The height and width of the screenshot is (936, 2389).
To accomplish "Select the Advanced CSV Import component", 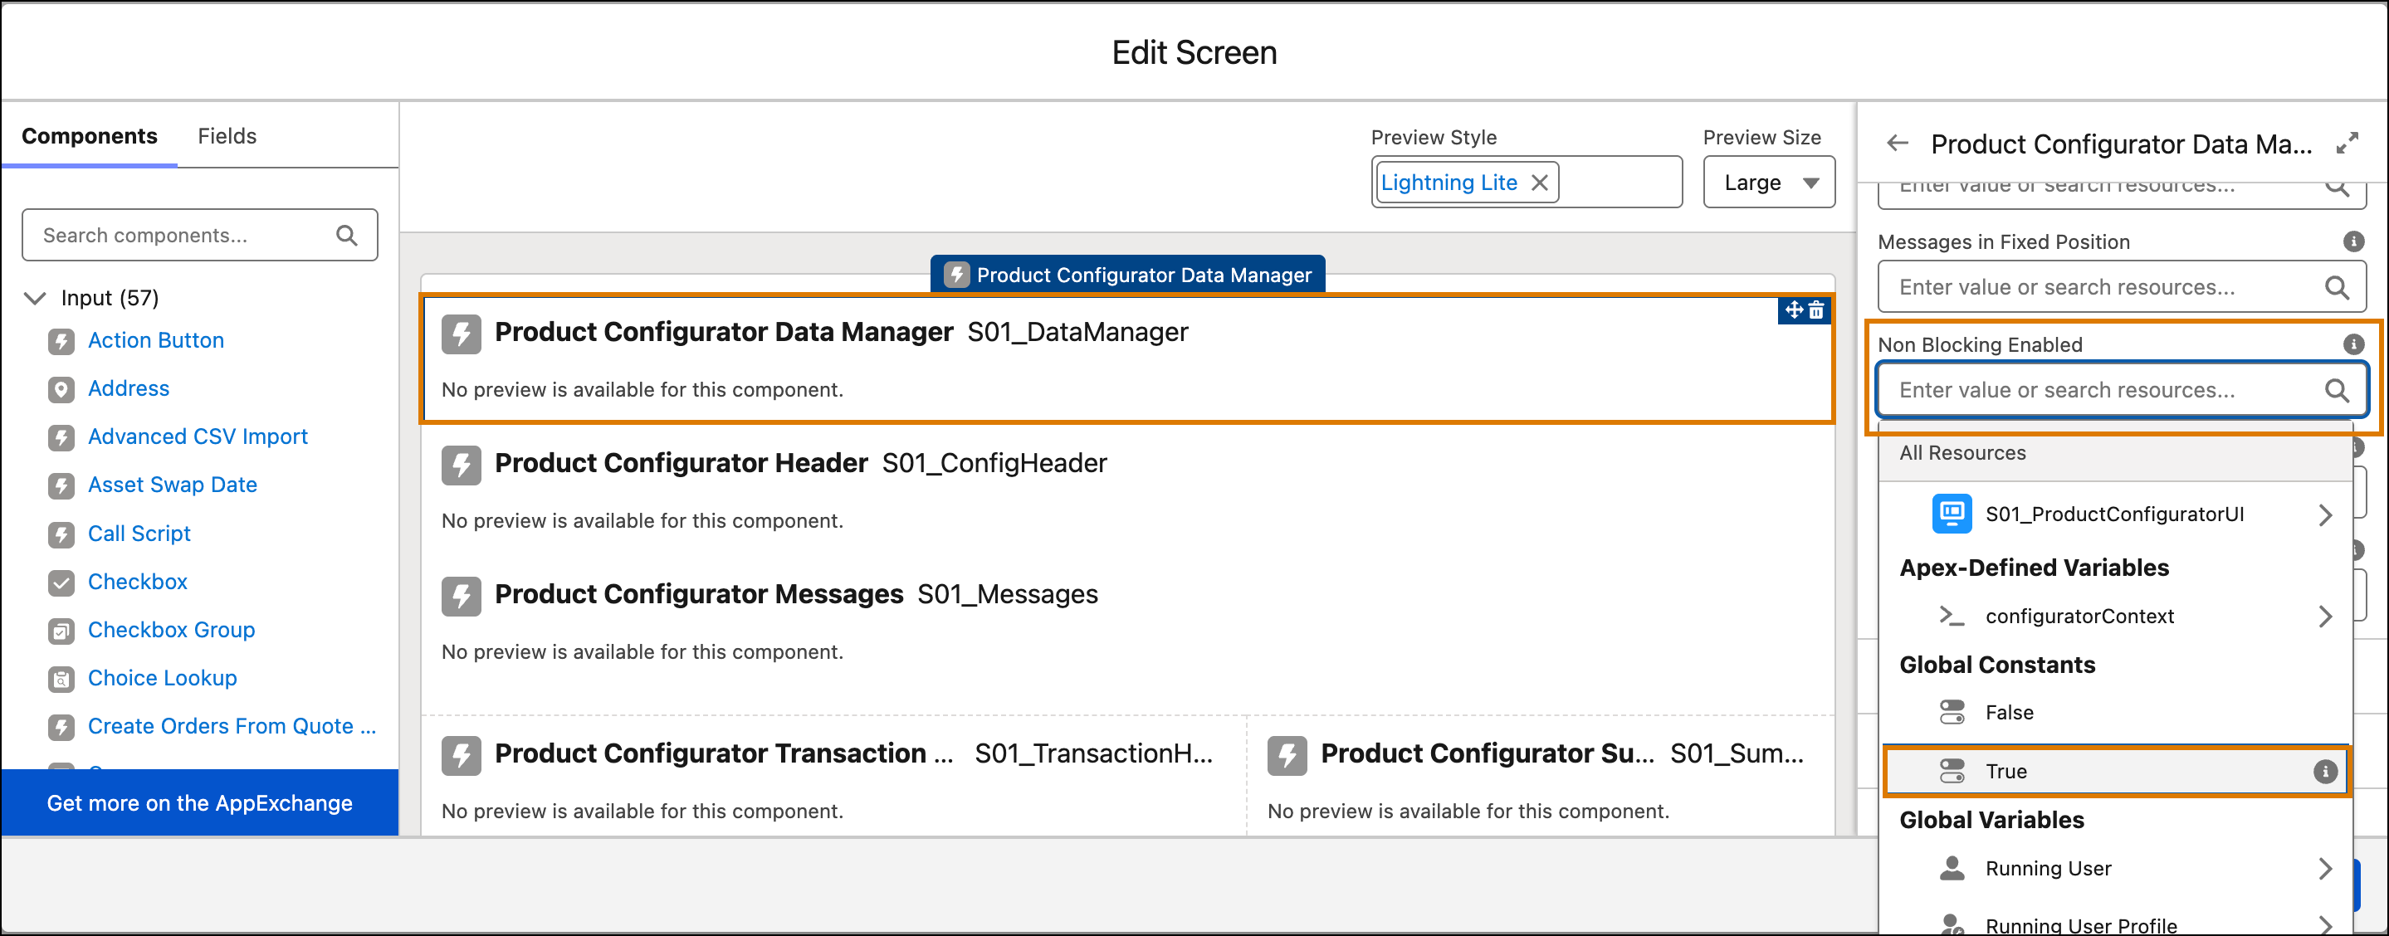I will 198,436.
